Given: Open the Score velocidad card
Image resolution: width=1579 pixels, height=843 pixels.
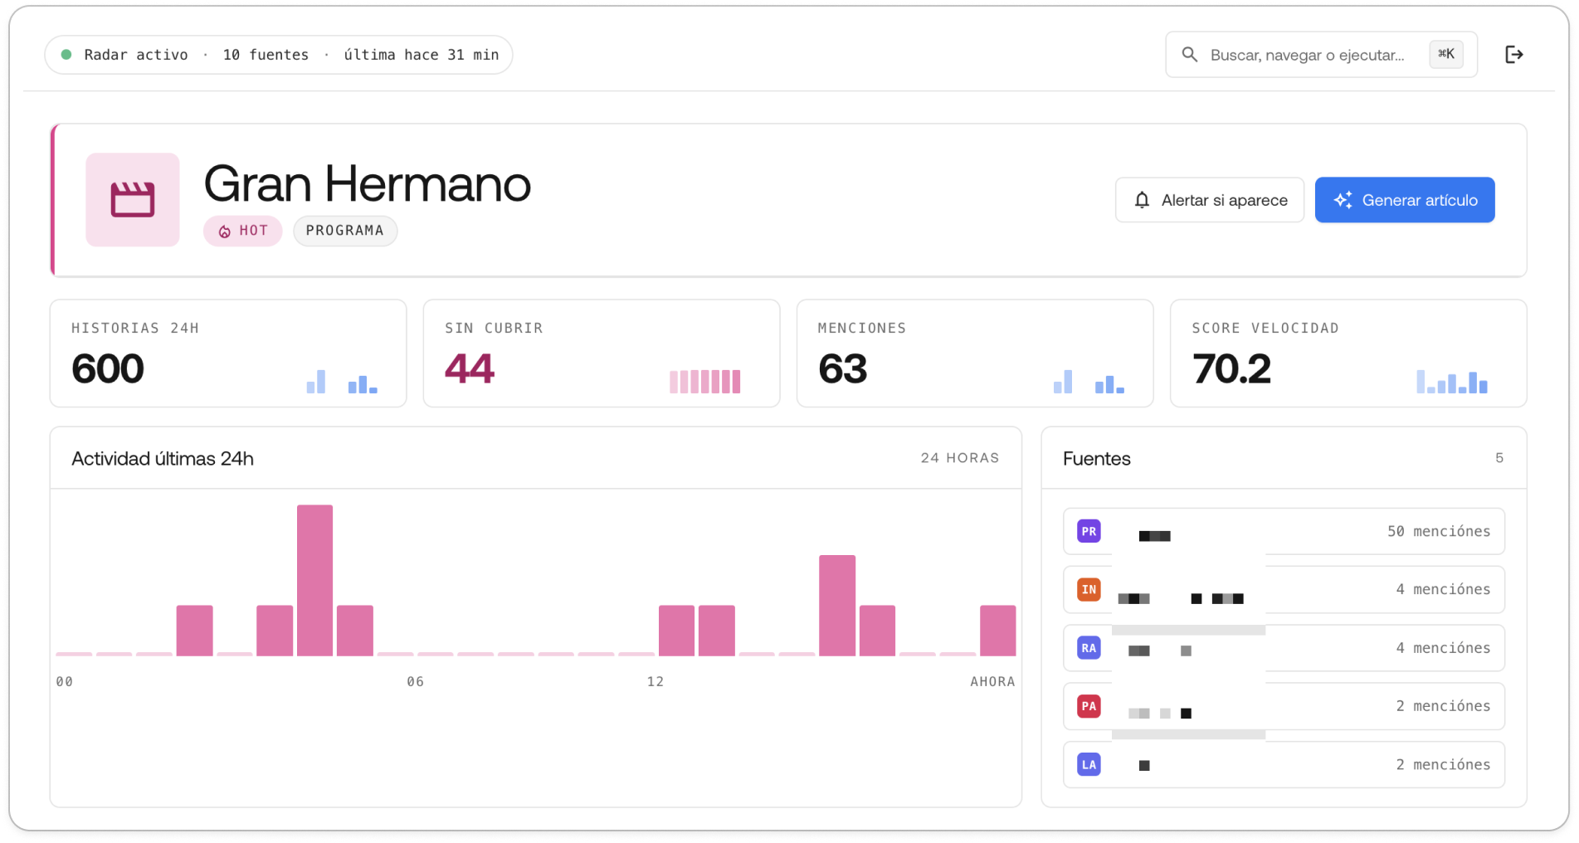Looking at the screenshot, I should (1348, 353).
